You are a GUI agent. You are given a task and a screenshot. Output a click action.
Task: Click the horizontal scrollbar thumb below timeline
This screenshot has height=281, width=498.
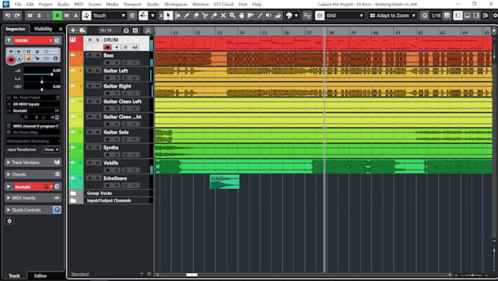pos(192,274)
